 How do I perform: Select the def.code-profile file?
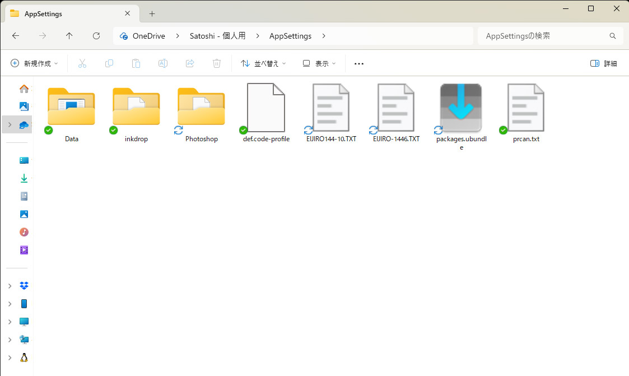(267, 114)
